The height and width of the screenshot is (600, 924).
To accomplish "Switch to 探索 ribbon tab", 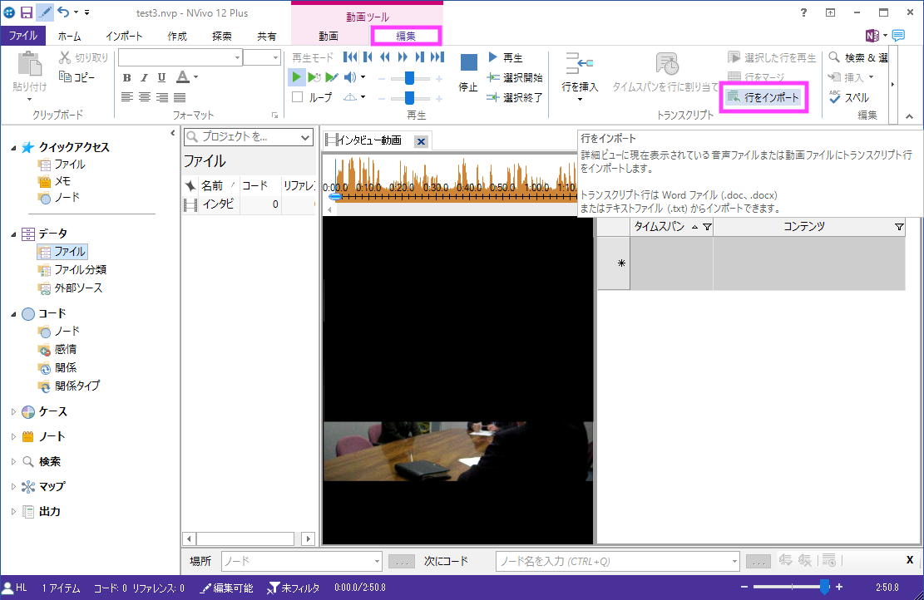I will pyautogui.click(x=221, y=36).
